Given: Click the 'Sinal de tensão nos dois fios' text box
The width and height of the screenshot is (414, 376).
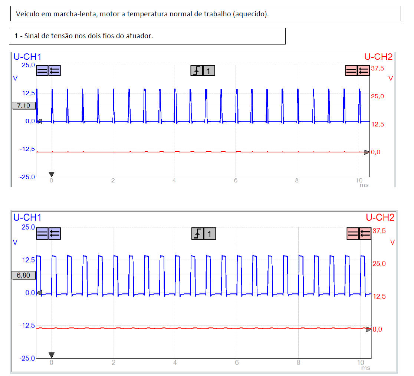Looking at the screenshot, I should (x=147, y=36).
